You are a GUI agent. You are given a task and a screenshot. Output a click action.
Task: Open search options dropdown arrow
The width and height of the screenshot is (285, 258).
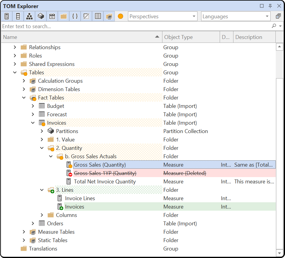pos(281,26)
